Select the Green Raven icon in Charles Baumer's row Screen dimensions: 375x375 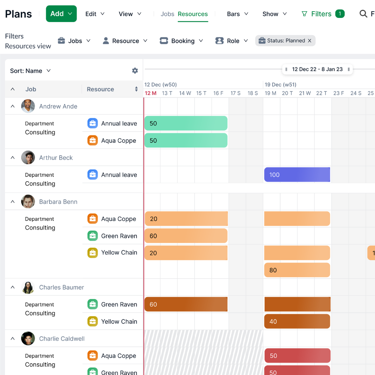(x=92, y=304)
